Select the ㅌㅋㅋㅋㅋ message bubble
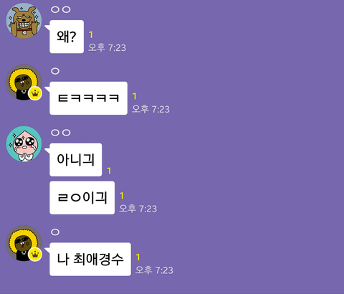The height and width of the screenshot is (294, 344). tap(88, 98)
